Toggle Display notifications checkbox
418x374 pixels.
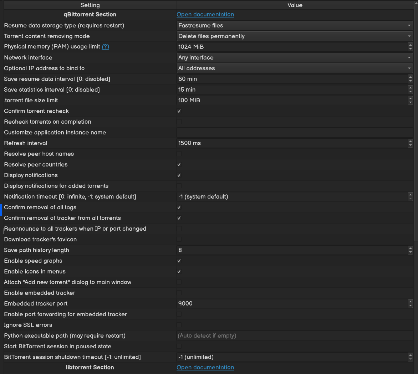[x=179, y=175]
